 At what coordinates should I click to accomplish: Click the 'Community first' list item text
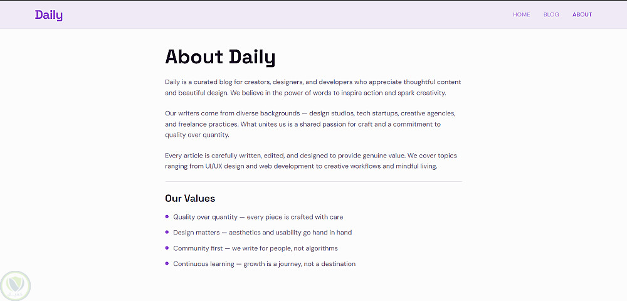point(255,248)
